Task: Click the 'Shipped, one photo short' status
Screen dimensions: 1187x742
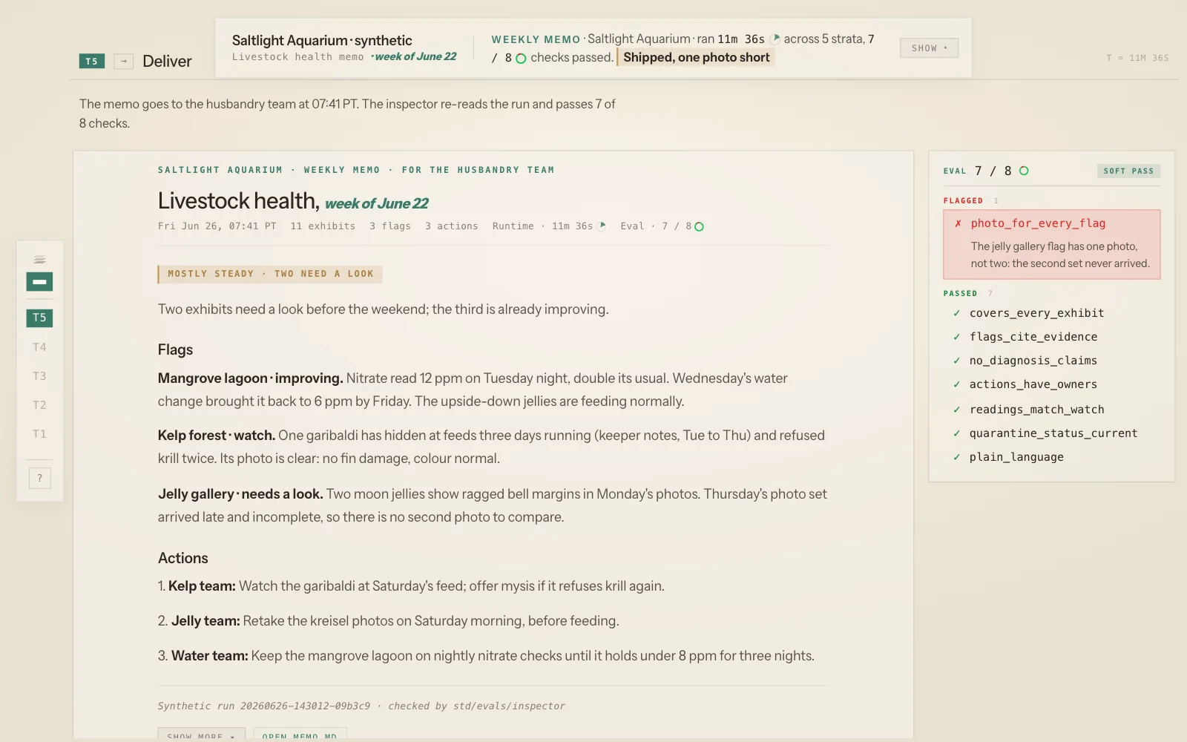Action: pos(697,57)
